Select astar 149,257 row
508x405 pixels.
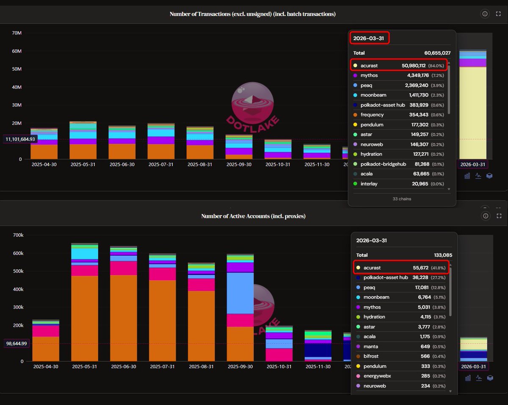(x=399, y=135)
